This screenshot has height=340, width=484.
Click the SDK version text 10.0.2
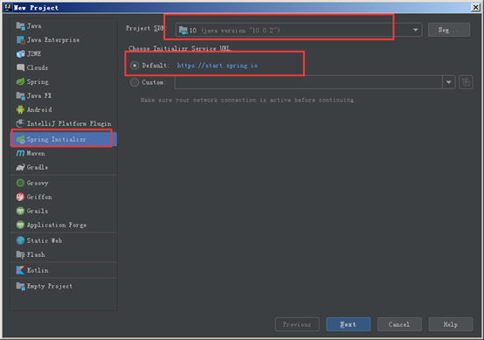click(241, 31)
